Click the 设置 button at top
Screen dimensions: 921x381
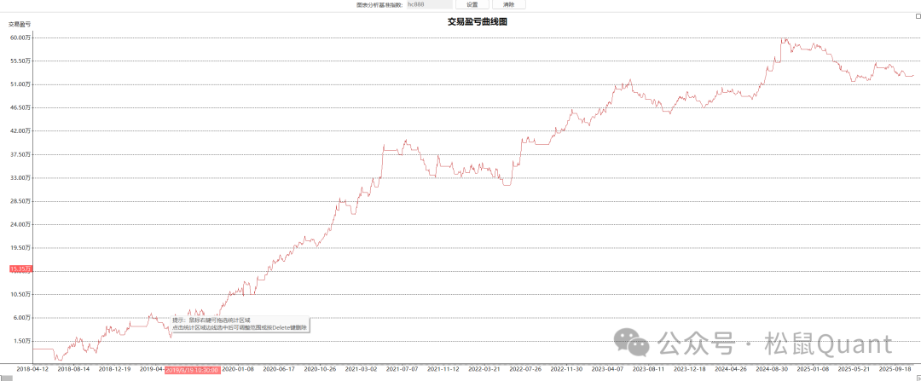coord(472,5)
